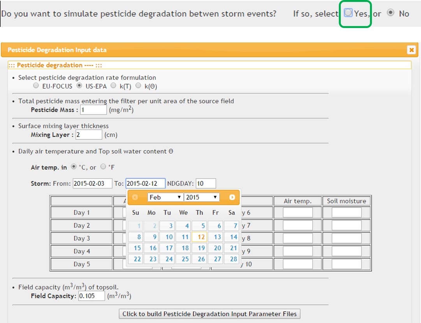Pick February 9 in the calendar
This screenshot has height=323, width=421.
[151, 237]
